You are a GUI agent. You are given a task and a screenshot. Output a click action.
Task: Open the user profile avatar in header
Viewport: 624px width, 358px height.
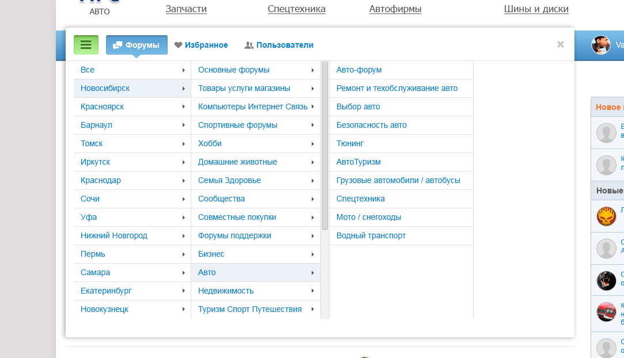[601, 44]
